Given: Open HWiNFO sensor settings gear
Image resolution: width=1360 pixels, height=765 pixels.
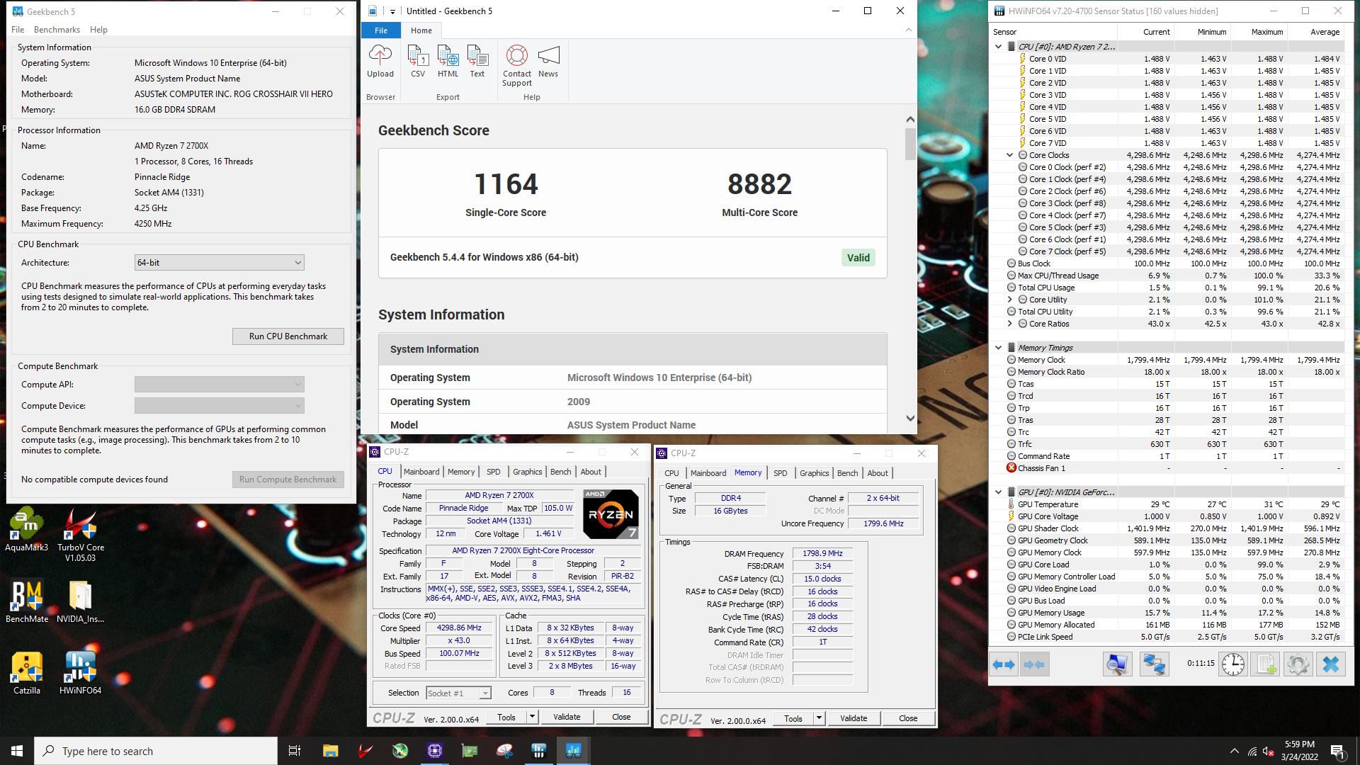Looking at the screenshot, I should tap(1298, 664).
